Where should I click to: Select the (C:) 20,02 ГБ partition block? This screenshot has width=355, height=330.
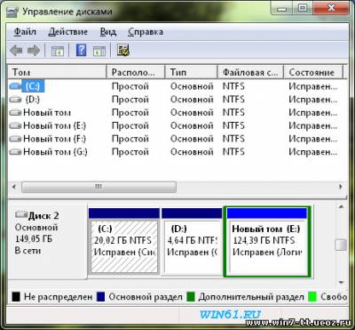point(124,242)
